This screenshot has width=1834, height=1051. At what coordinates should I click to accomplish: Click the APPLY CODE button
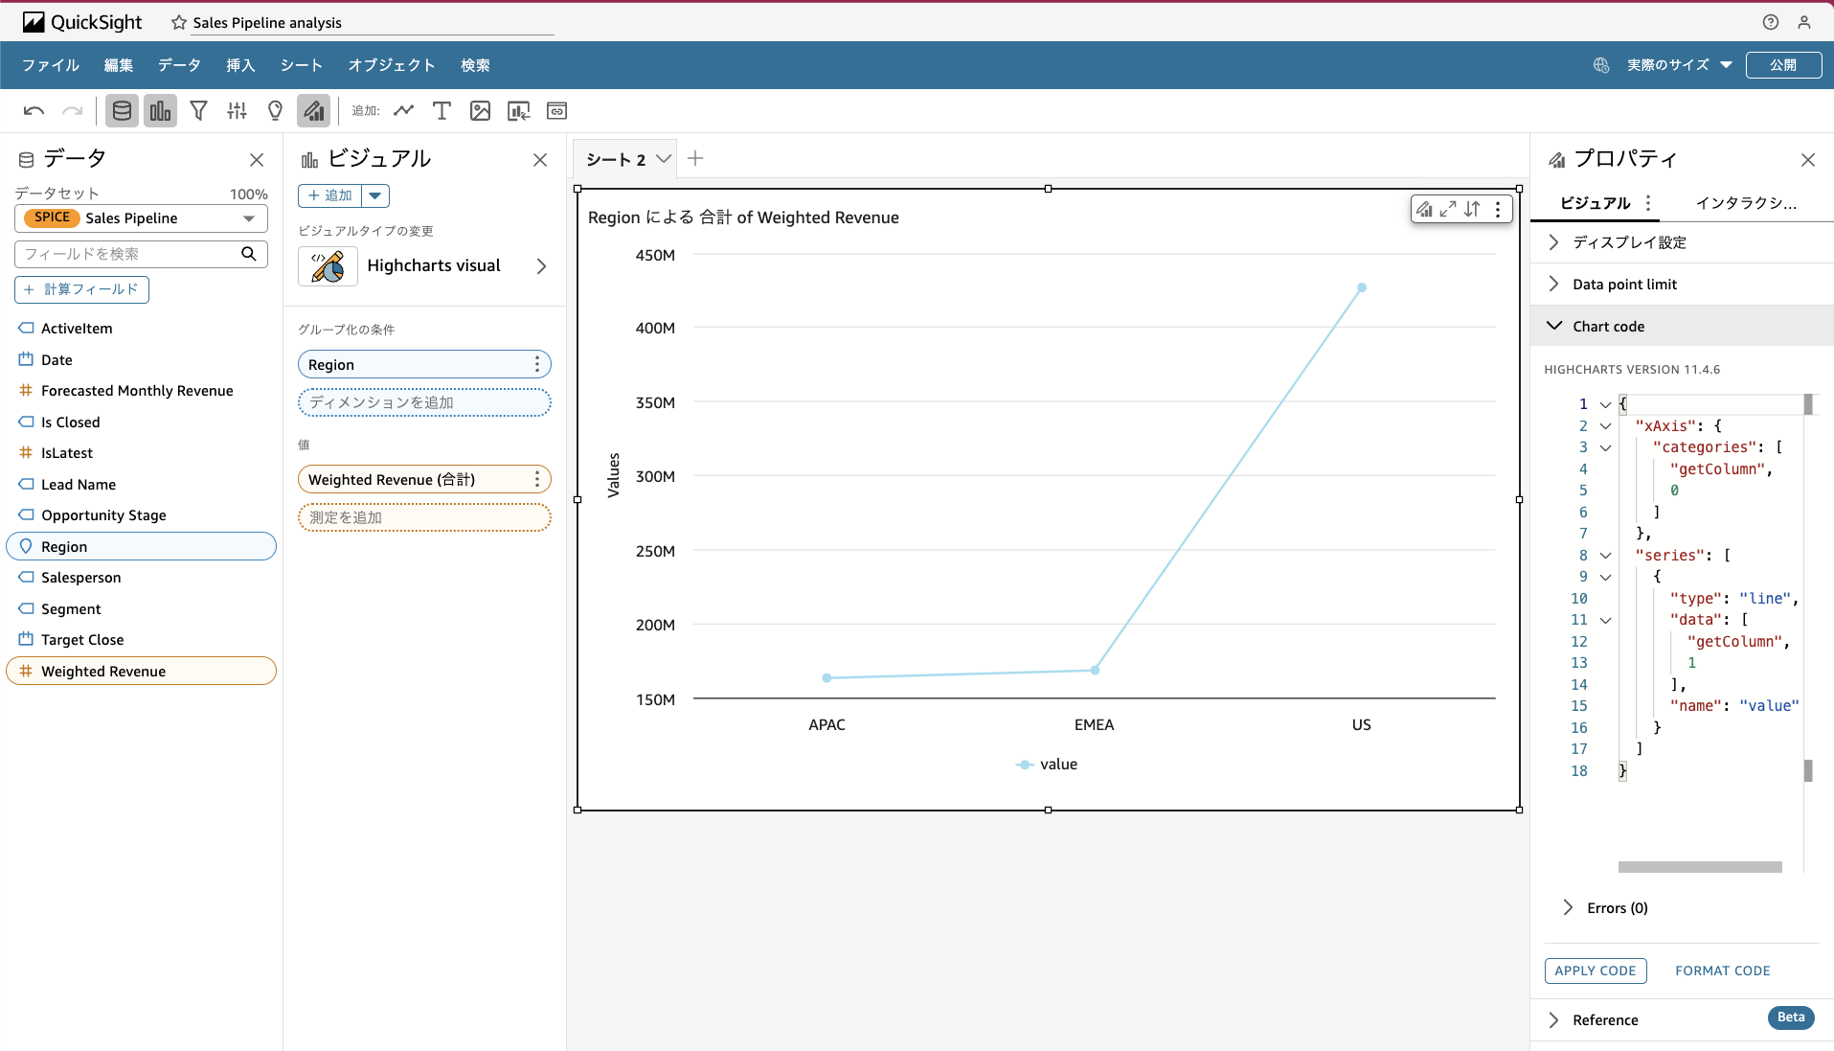pos(1596,971)
